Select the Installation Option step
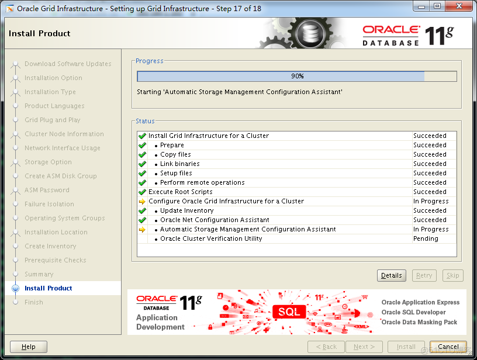 click(x=53, y=78)
